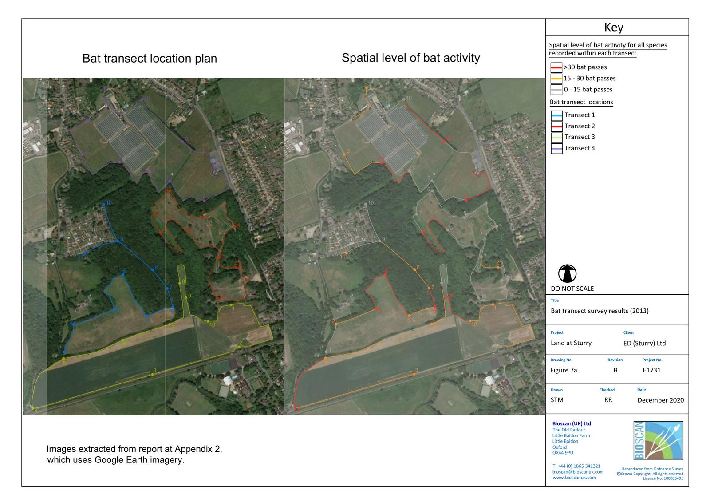Select the 0 - 15 bat passes grey swatch
Viewport: 710px width, 502px height.
[x=556, y=90]
